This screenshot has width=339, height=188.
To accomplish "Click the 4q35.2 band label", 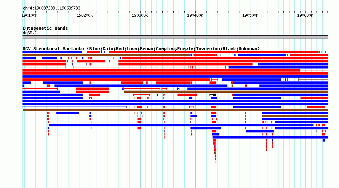I will pyautogui.click(x=30, y=33).
